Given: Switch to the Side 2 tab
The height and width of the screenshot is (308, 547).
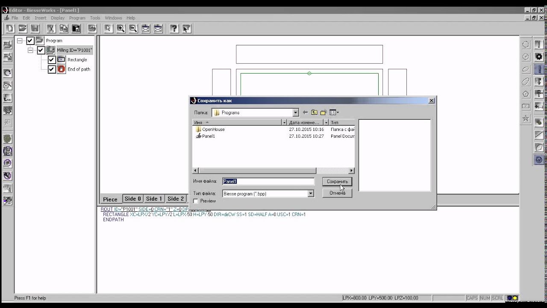Looking at the screenshot, I should [x=176, y=198].
